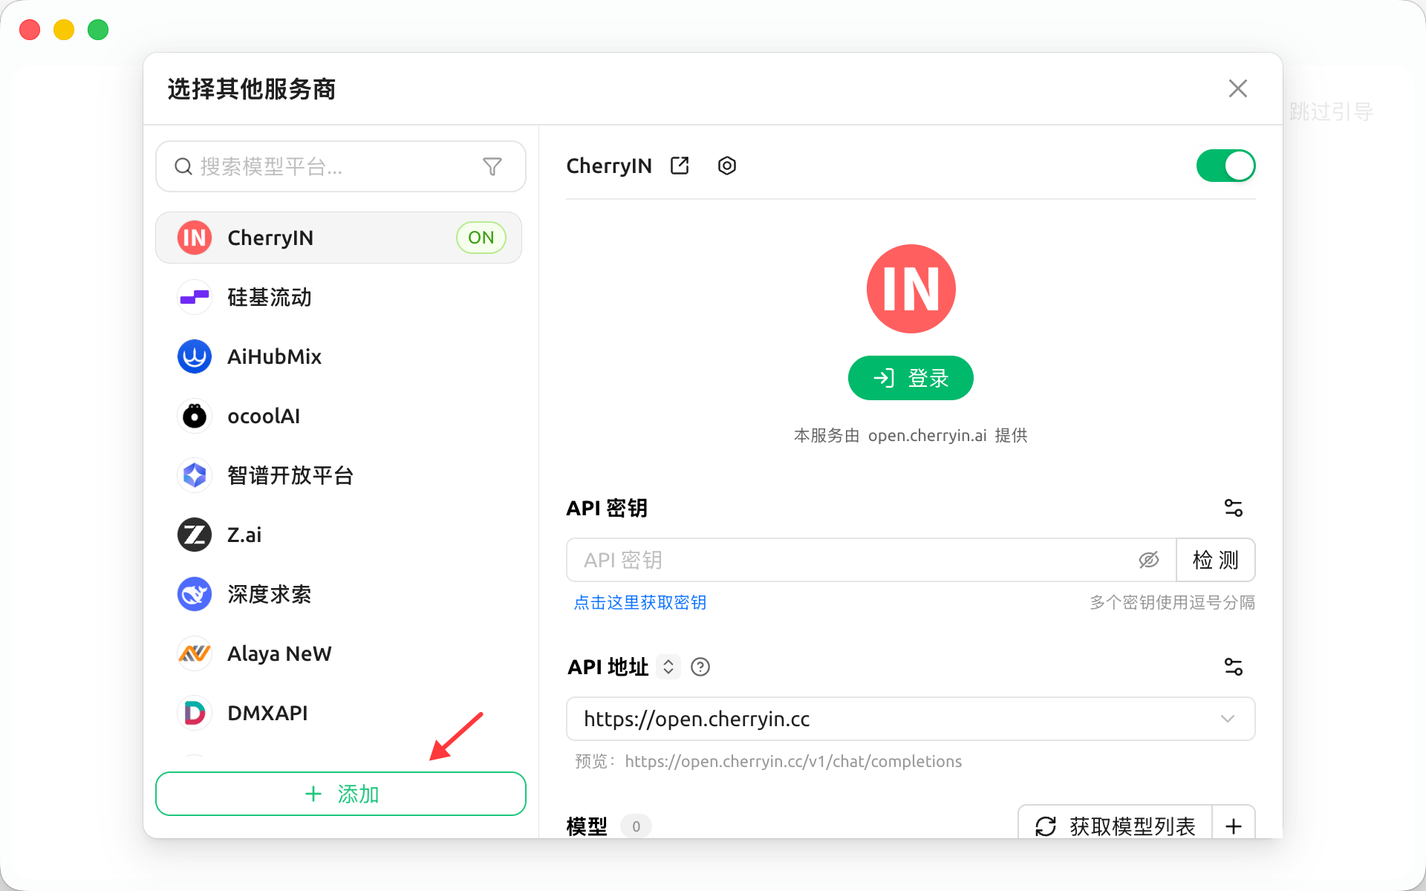This screenshot has width=1426, height=891.
Task: Switch API 地址 format with up-down selector
Action: pos(668,667)
